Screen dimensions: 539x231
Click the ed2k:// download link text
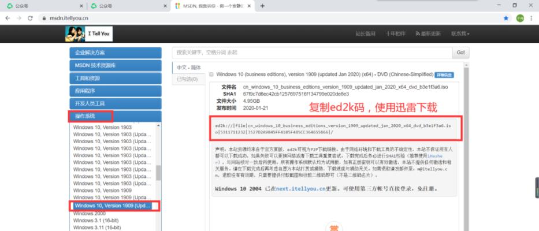pos(333,129)
